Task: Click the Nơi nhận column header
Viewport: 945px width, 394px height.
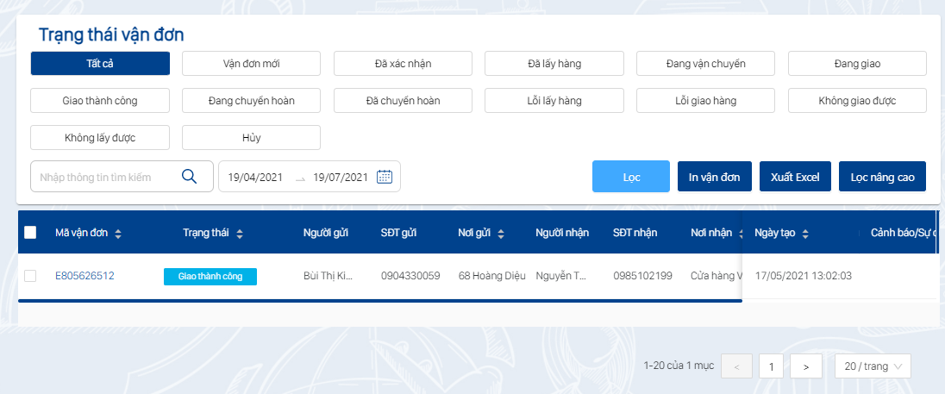Action: click(x=711, y=233)
